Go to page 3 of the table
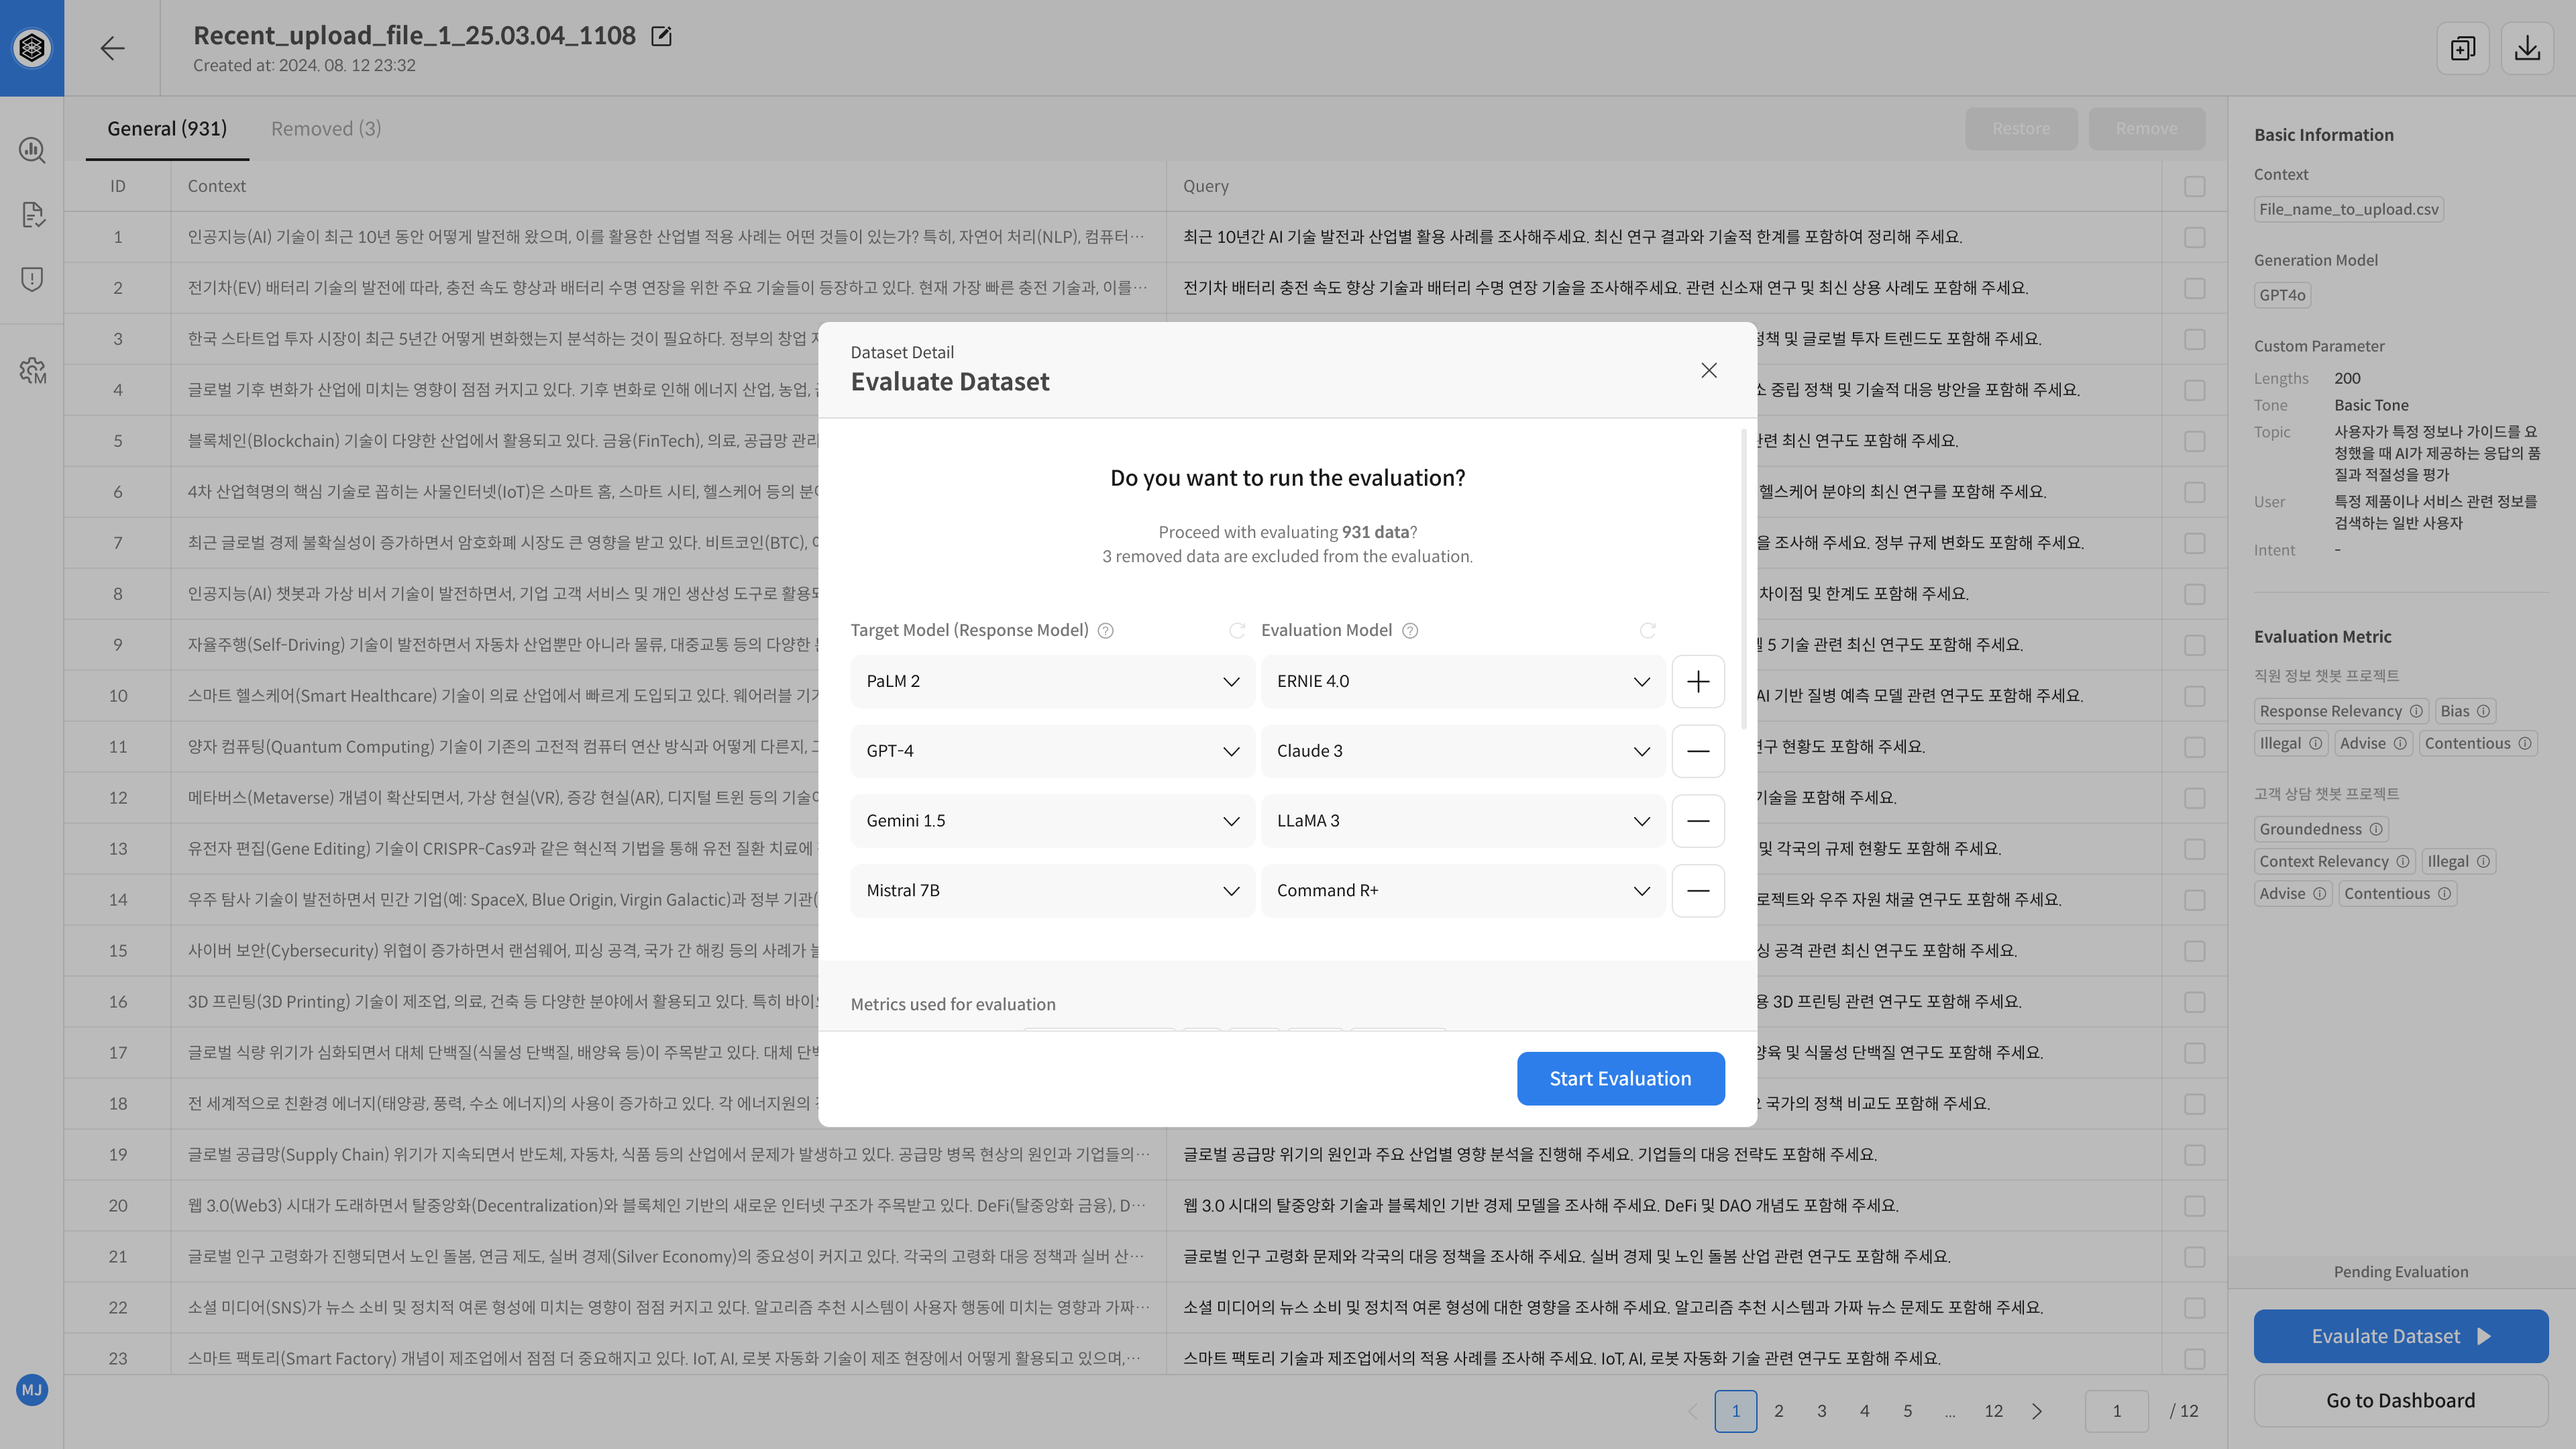This screenshot has width=2576, height=1449. click(1822, 1411)
